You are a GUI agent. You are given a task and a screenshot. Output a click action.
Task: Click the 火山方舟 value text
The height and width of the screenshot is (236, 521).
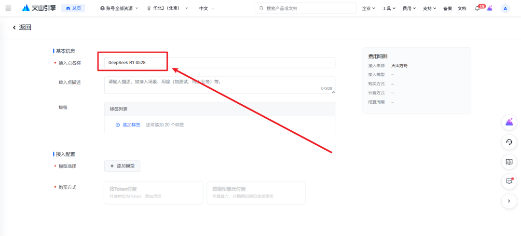click(x=399, y=66)
